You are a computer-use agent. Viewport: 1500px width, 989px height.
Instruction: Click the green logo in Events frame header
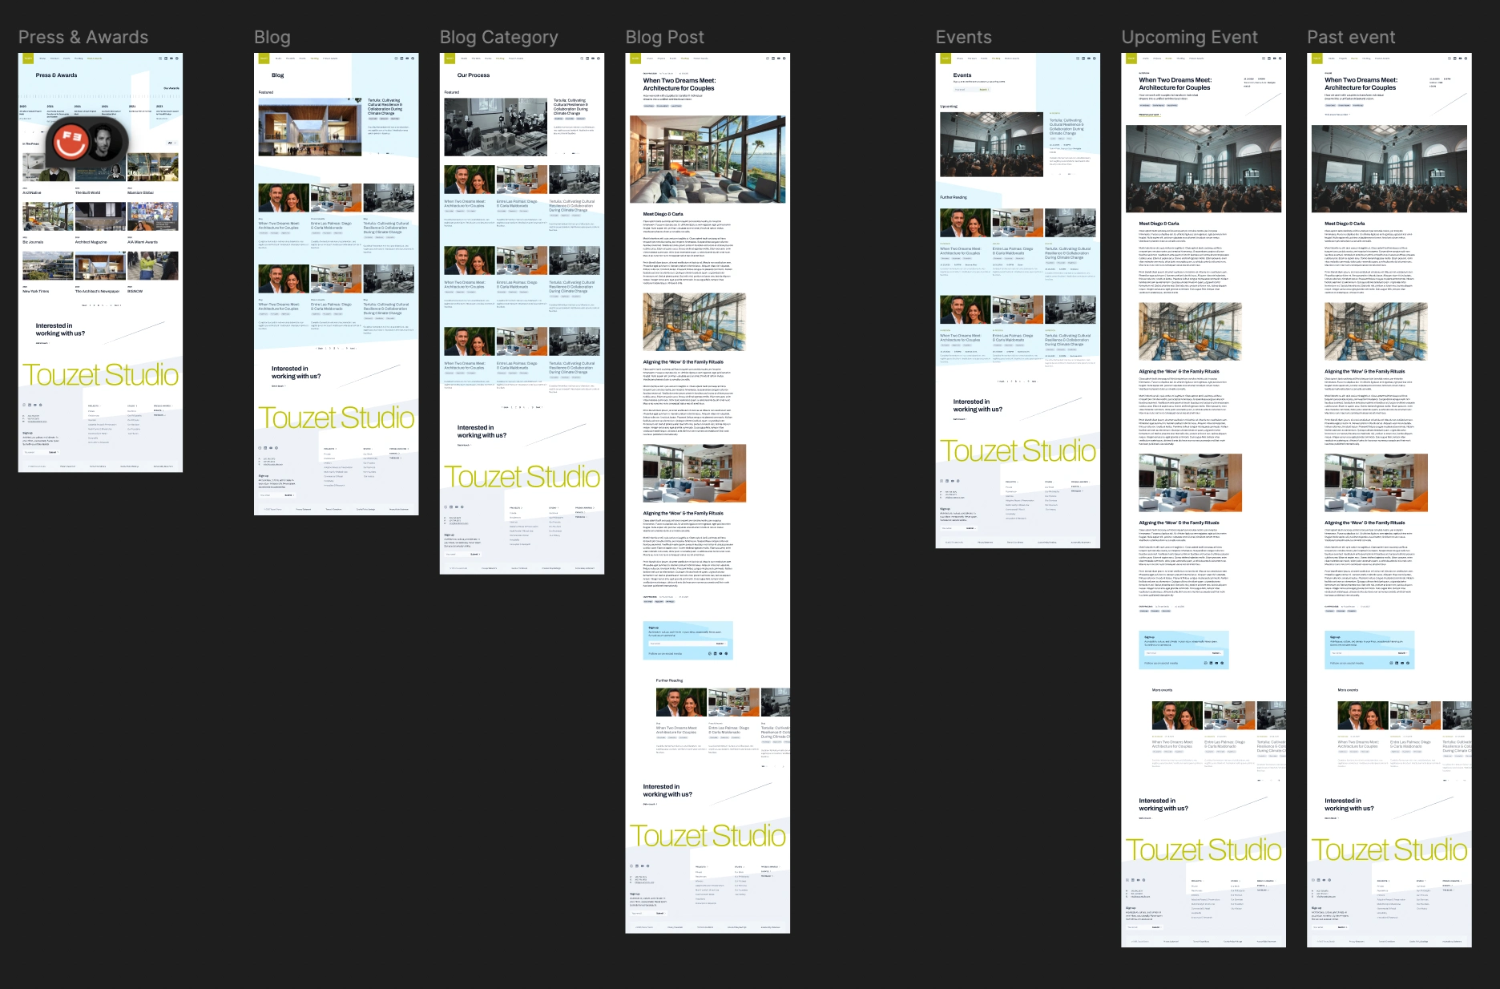[946, 59]
